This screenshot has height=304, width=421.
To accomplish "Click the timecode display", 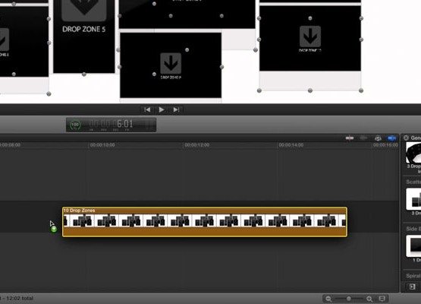I will [x=112, y=125].
